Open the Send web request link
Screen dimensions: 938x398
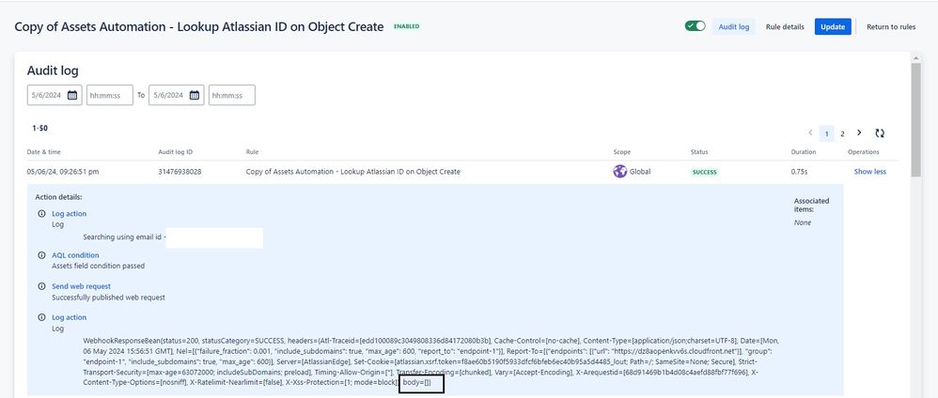coord(81,286)
